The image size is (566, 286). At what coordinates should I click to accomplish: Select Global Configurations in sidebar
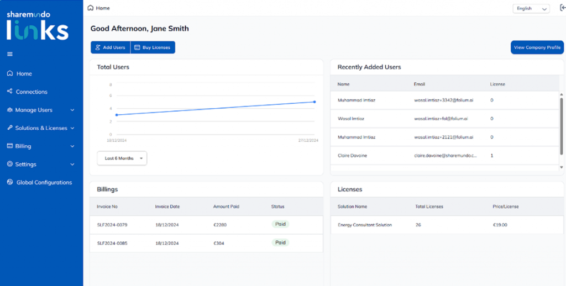tap(44, 182)
